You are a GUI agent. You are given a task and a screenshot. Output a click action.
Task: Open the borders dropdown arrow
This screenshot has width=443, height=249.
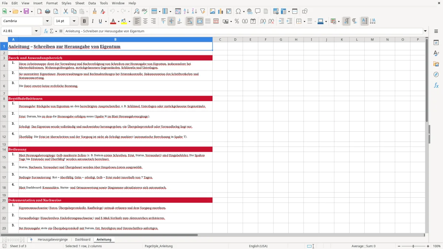304,21
